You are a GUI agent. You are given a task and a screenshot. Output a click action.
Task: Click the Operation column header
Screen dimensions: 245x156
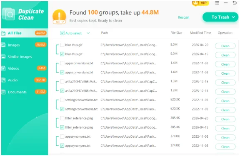pyautogui.click(x=225, y=33)
